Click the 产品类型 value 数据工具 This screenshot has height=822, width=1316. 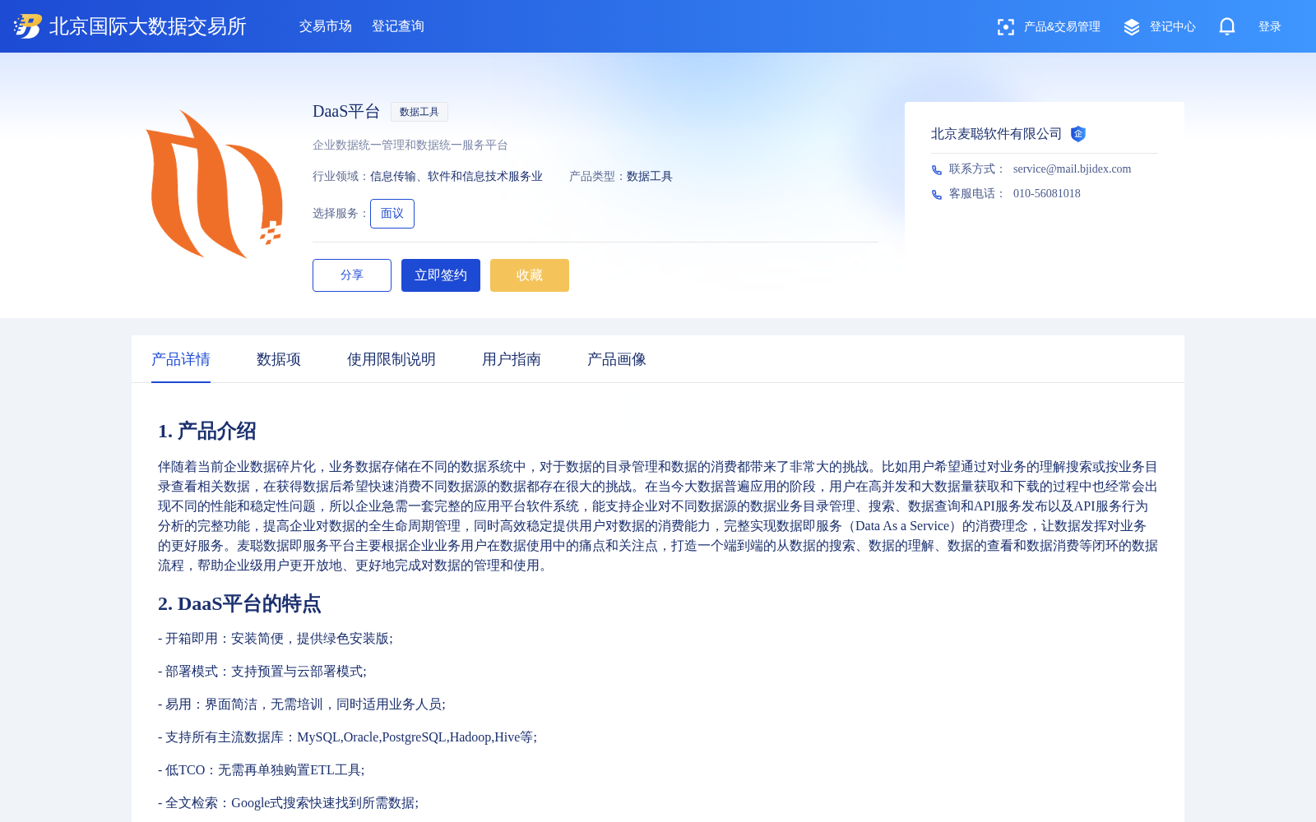pos(650,177)
